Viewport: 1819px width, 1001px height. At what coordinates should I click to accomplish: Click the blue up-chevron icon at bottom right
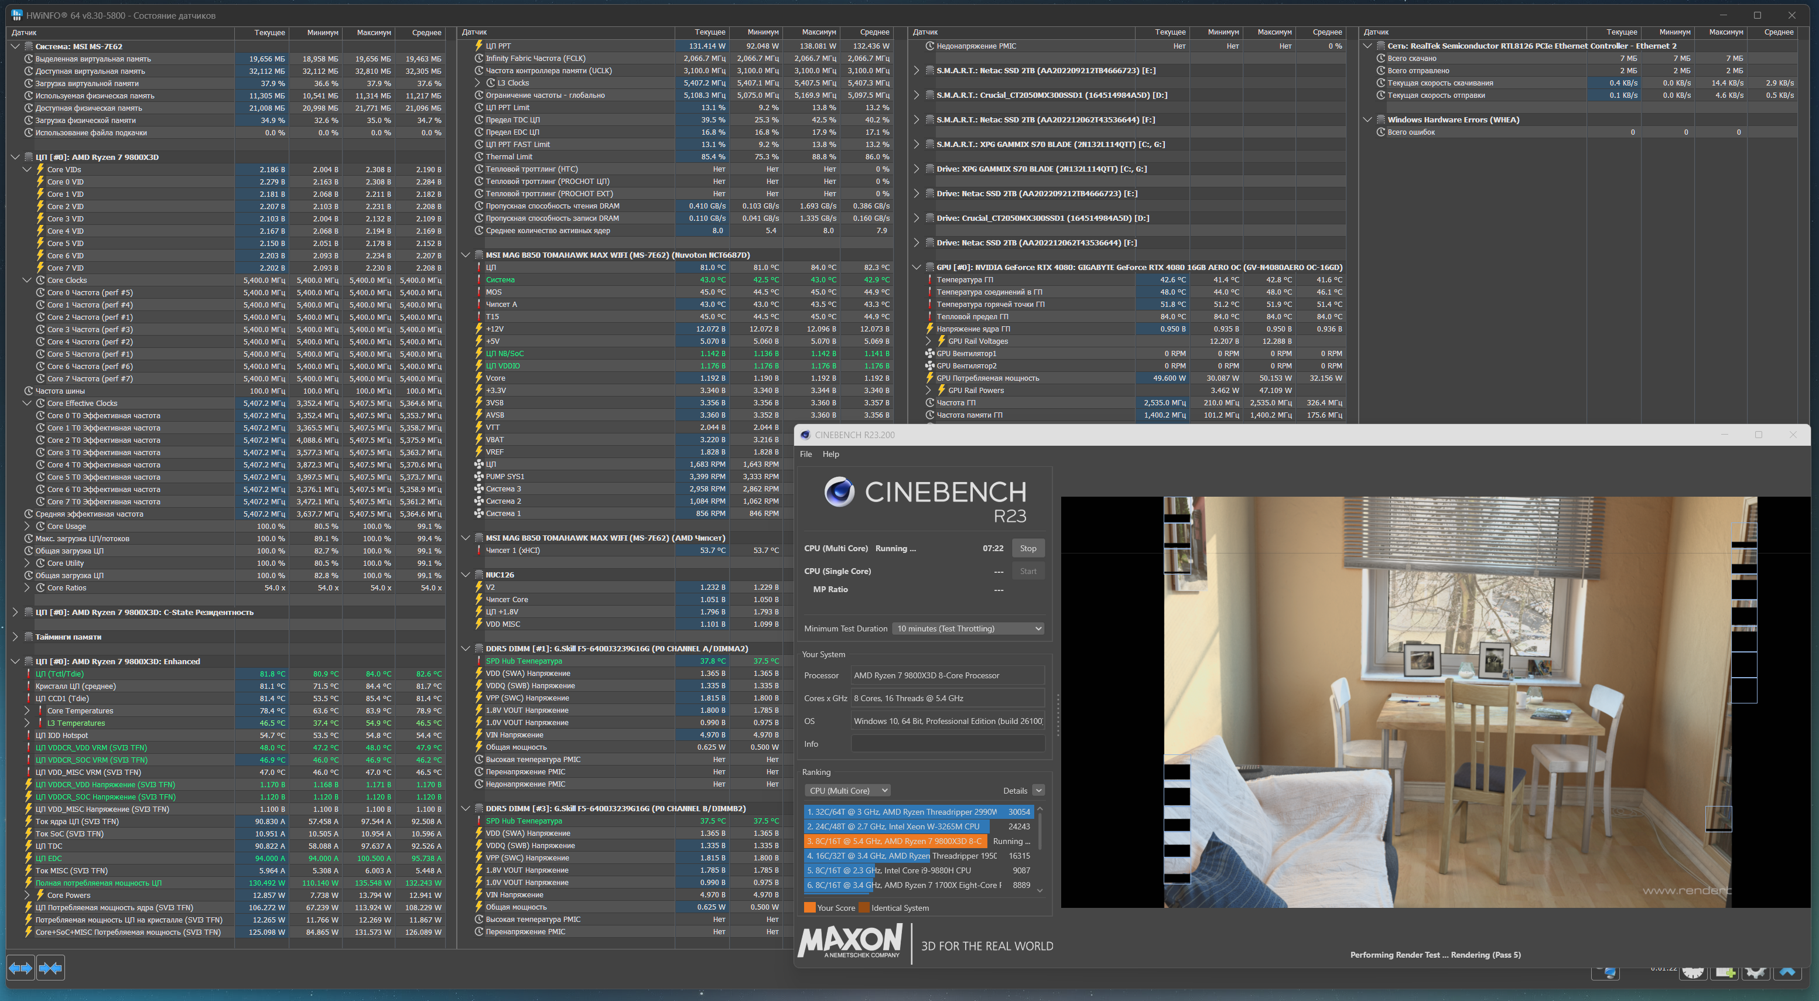coord(1787,973)
